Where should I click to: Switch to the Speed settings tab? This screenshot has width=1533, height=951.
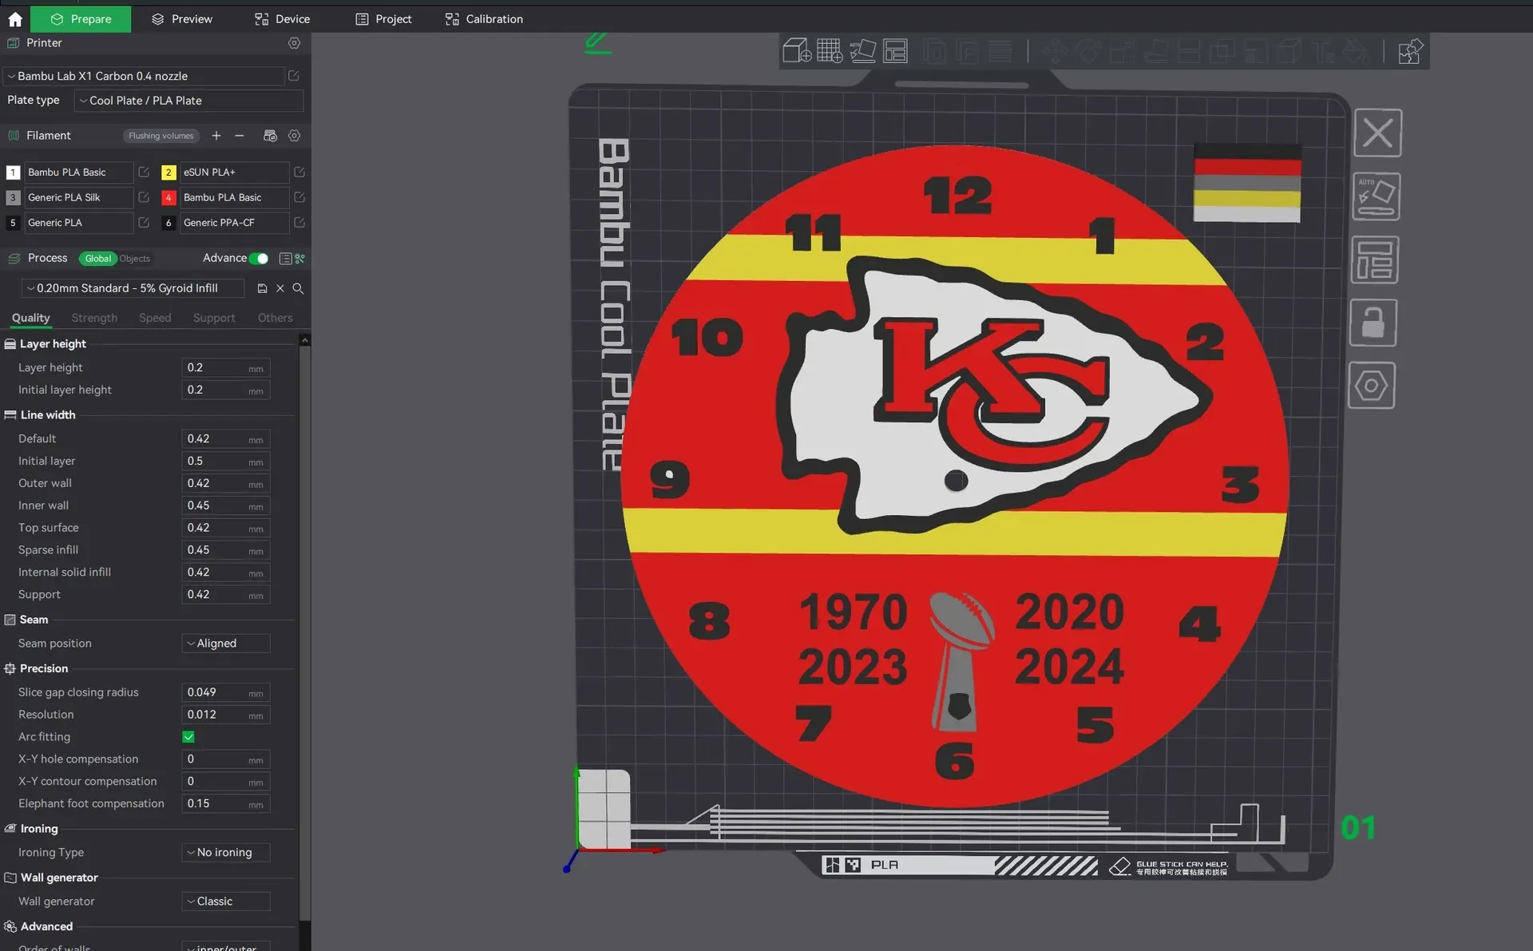[155, 318]
